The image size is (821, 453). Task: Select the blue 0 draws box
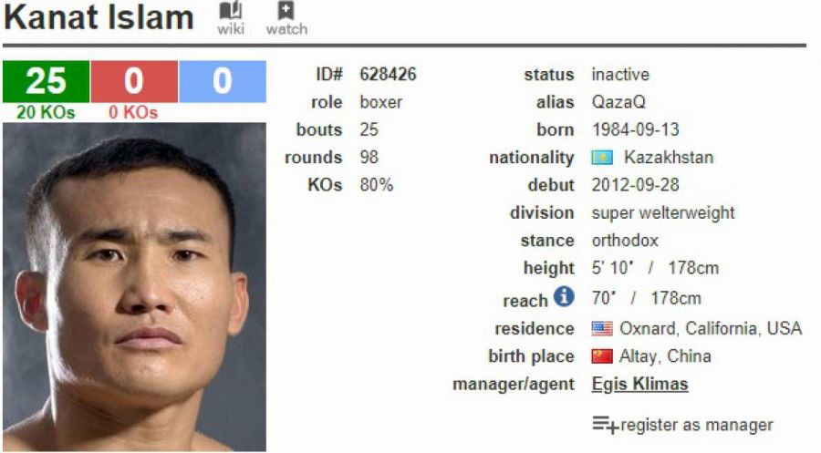[223, 81]
